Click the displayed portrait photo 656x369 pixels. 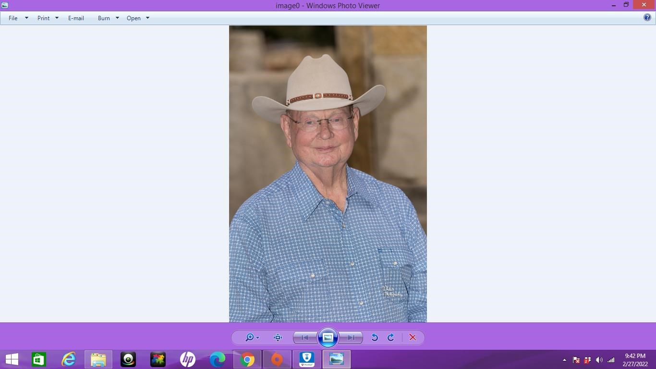tap(328, 173)
